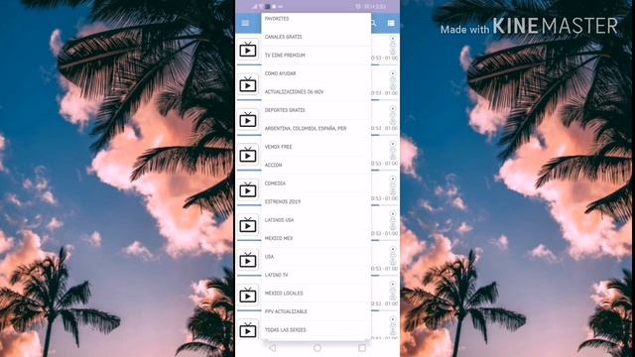
Task: Choose the CANALES GRATIS category
Action: [x=316, y=37]
